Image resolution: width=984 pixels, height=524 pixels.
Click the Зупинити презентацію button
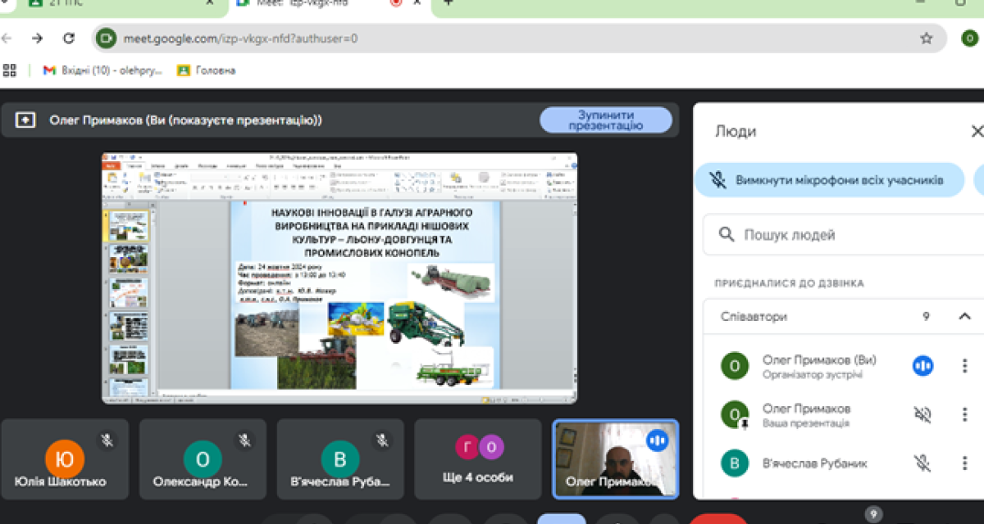pos(605,120)
